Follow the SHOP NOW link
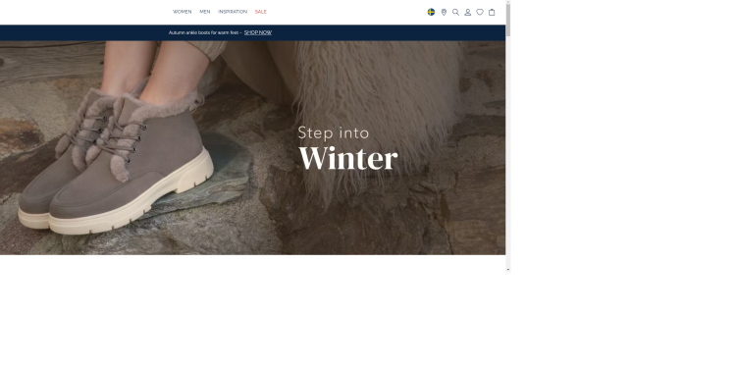 pyautogui.click(x=258, y=32)
